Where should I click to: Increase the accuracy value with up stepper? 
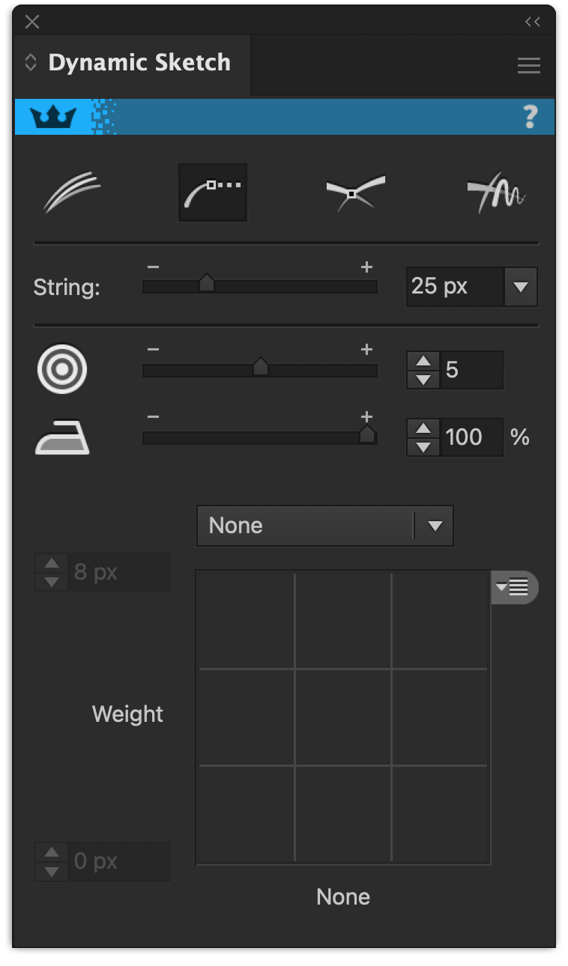(423, 361)
